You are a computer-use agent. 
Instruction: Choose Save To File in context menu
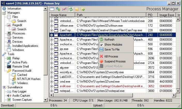click(x=116, y=49)
